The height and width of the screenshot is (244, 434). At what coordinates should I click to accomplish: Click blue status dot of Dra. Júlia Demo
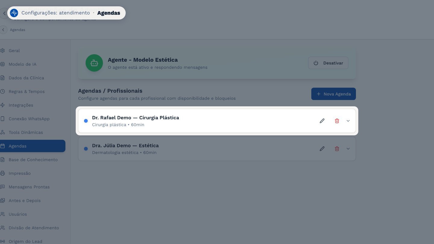coord(86,149)
